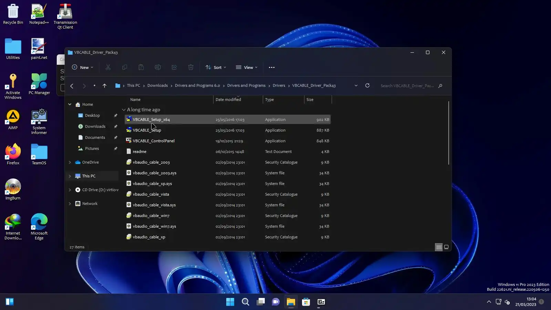The width and height of the screenshot is (551, 310).
Task: Open the clock and date flyout
Action: pos(526,302)
